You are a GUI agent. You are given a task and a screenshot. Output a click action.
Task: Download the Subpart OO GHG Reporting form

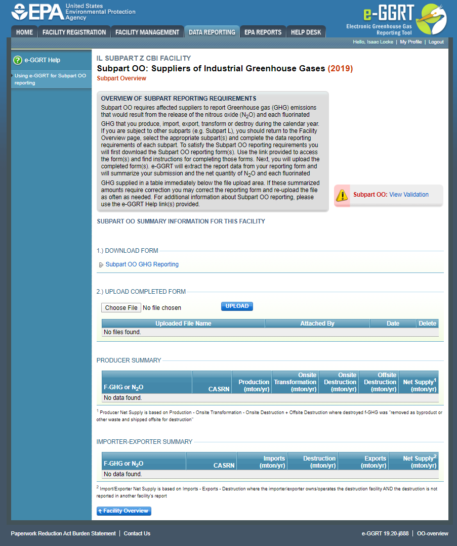[142, 264]
